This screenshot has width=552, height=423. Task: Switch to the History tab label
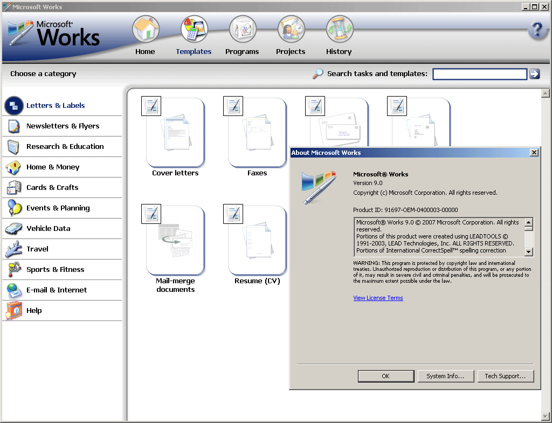coord(339,51)
